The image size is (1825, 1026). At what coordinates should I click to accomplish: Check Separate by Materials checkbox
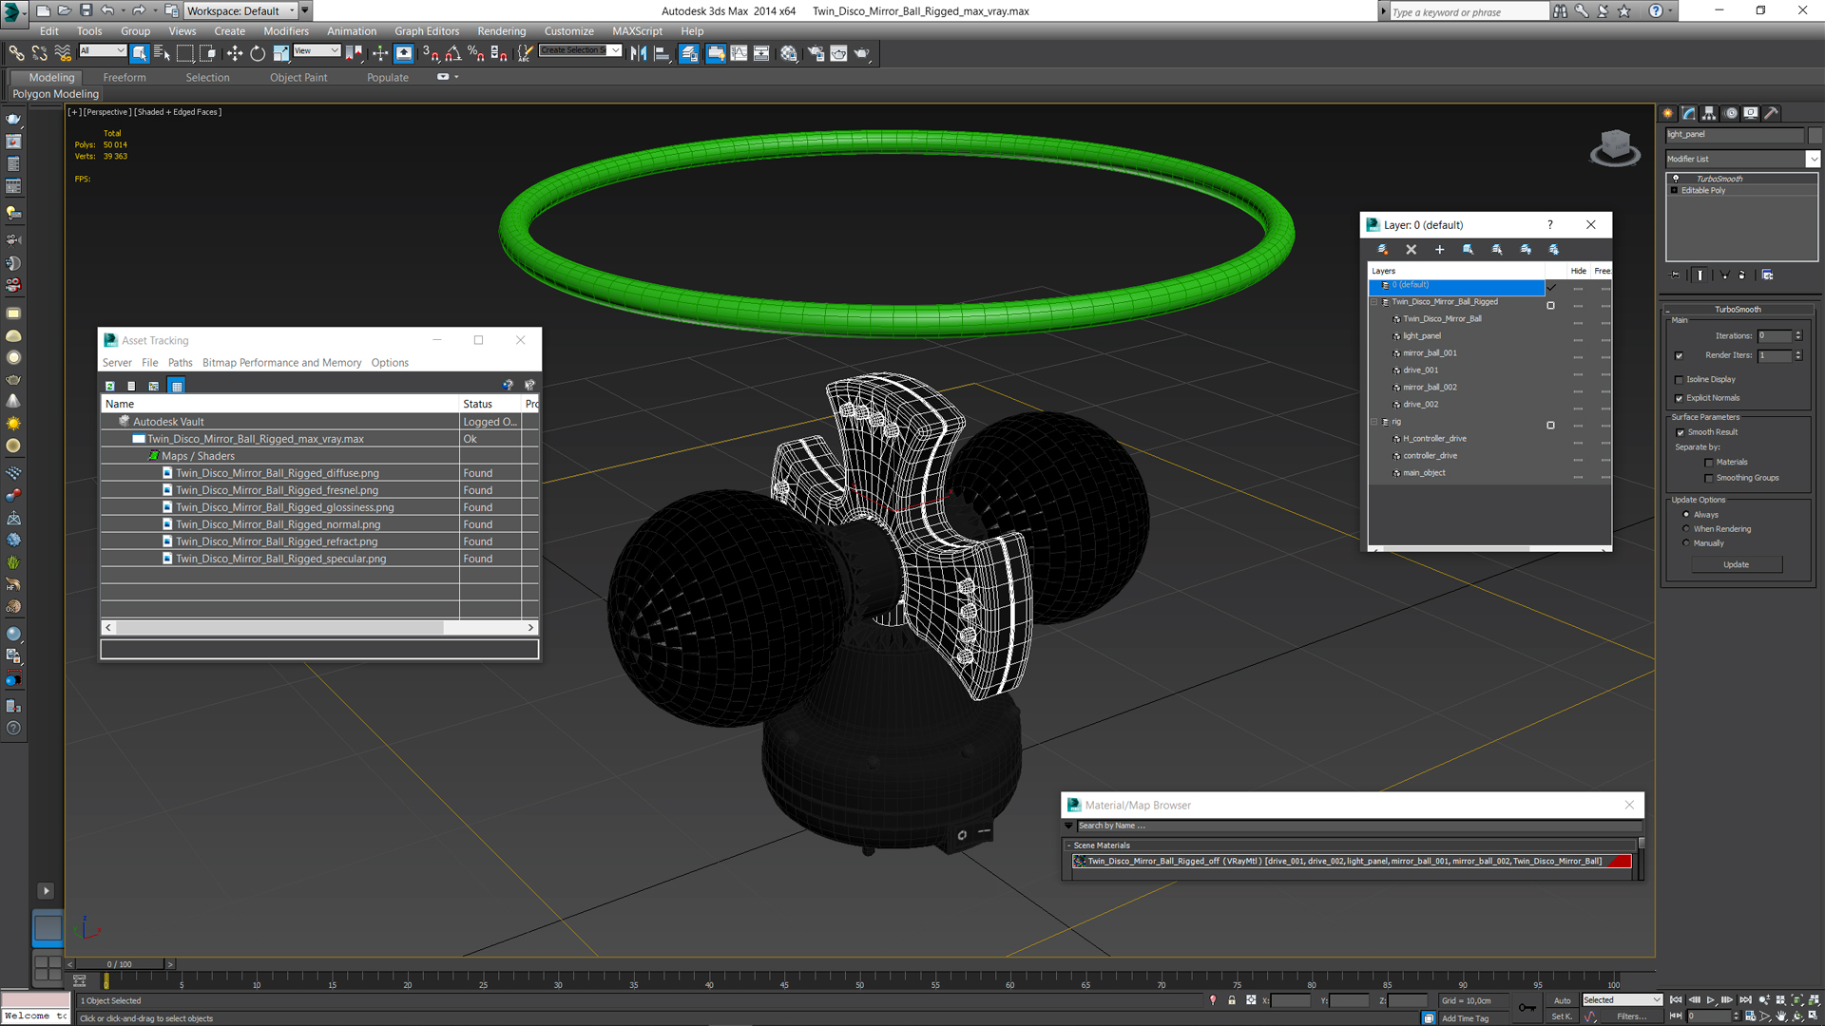pos(1709,463)
